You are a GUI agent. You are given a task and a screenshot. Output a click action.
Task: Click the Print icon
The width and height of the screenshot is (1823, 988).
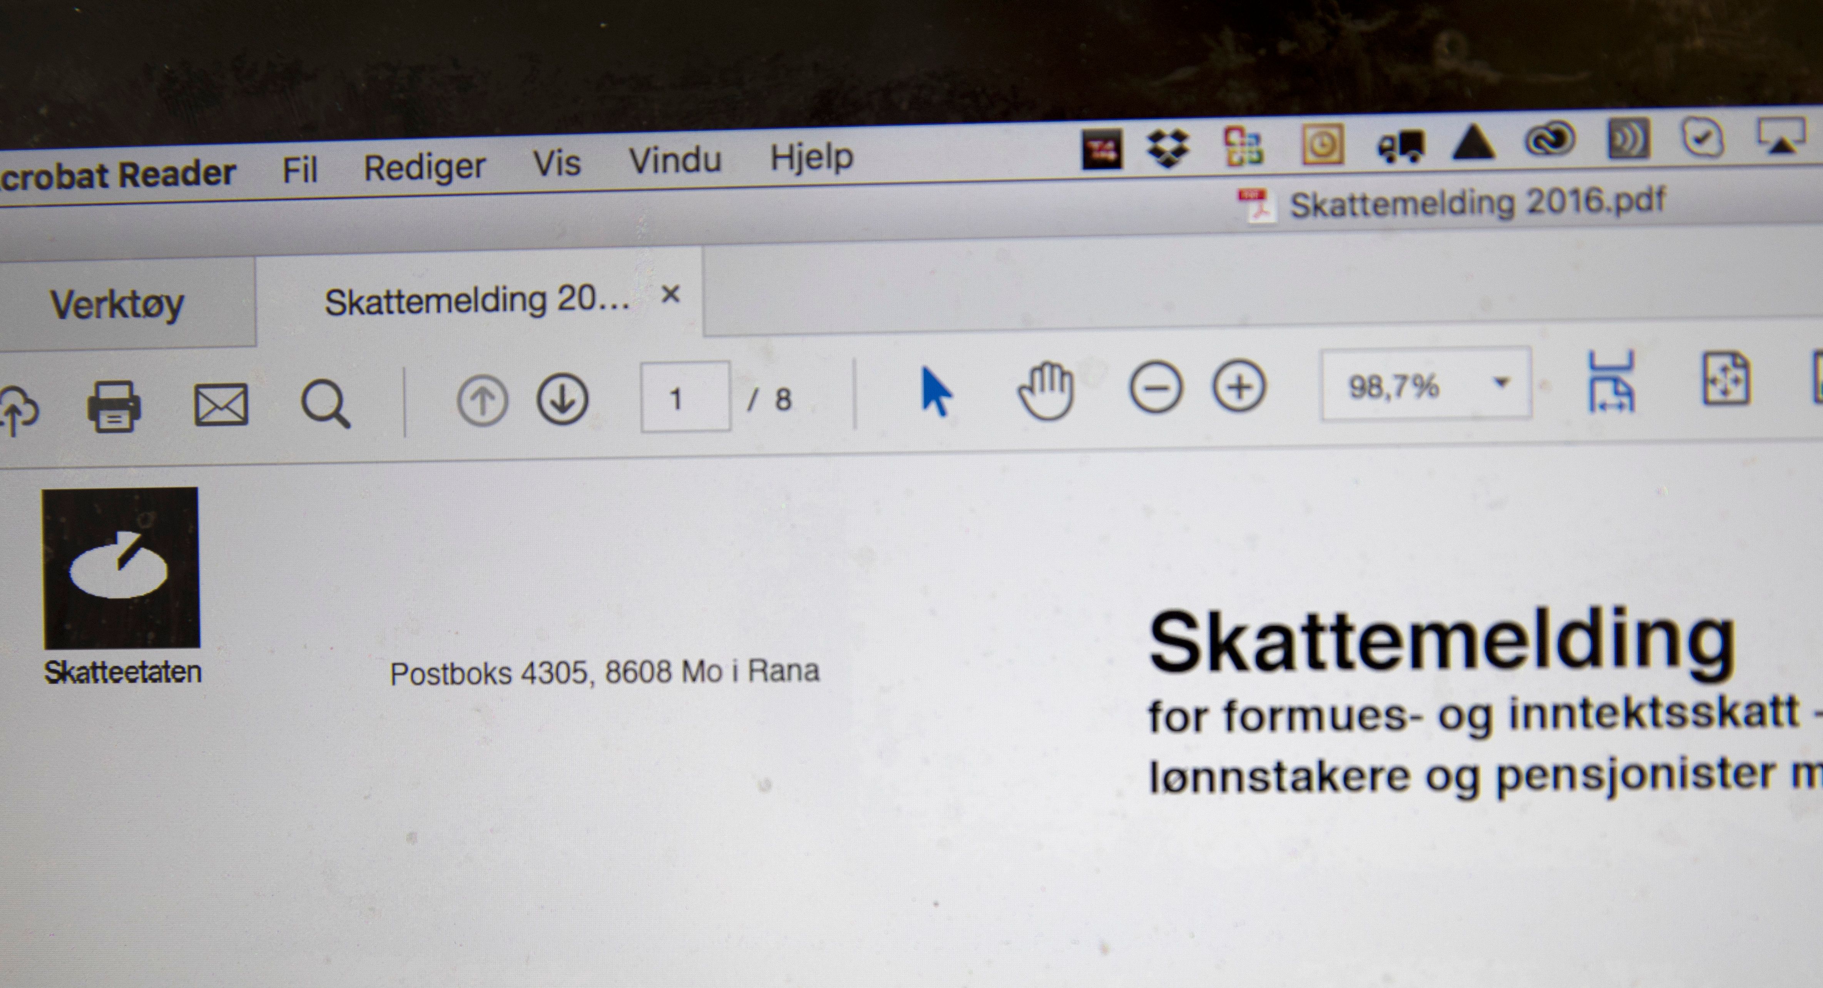tap(113, 406)
